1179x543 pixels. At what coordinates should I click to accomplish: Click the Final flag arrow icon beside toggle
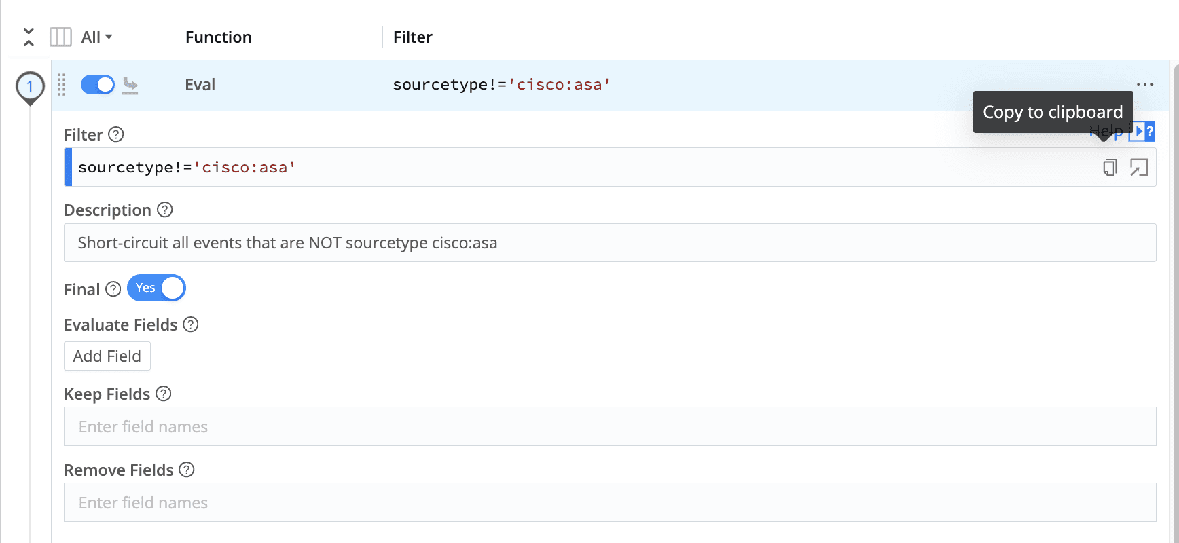pyautogui.click(x=130, y=86)
